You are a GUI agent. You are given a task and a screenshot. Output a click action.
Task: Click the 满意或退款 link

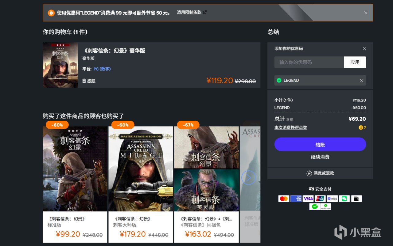(x=324, y=173)
